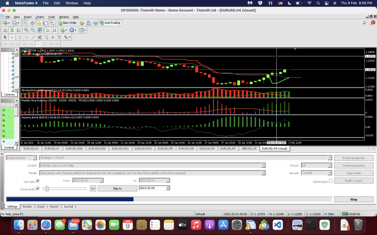Toggle the AutoTrading button
The height and width of the screenshot is (235, 377).
coord(110,23)
